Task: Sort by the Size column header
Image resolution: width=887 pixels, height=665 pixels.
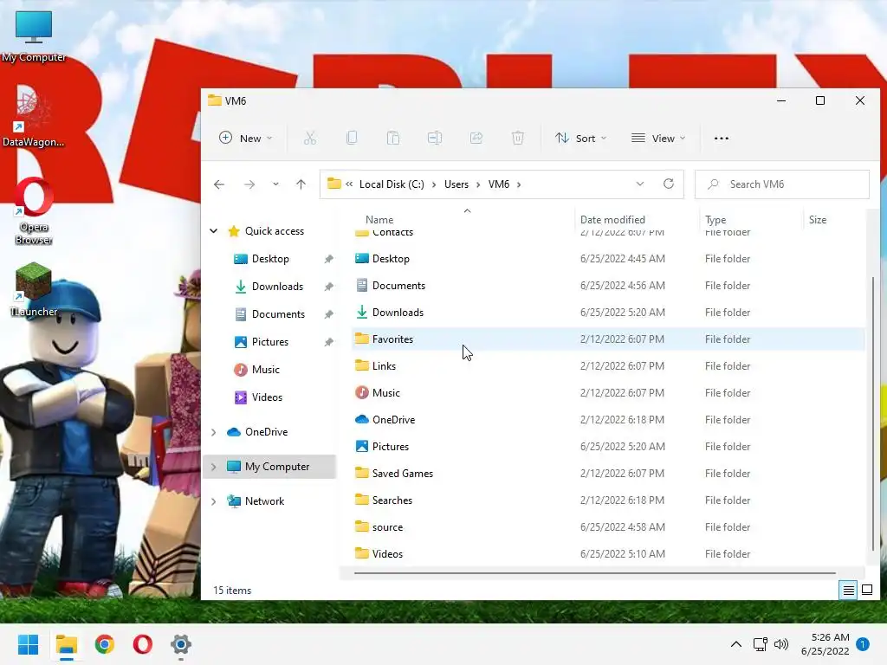Action: point(818,219)
